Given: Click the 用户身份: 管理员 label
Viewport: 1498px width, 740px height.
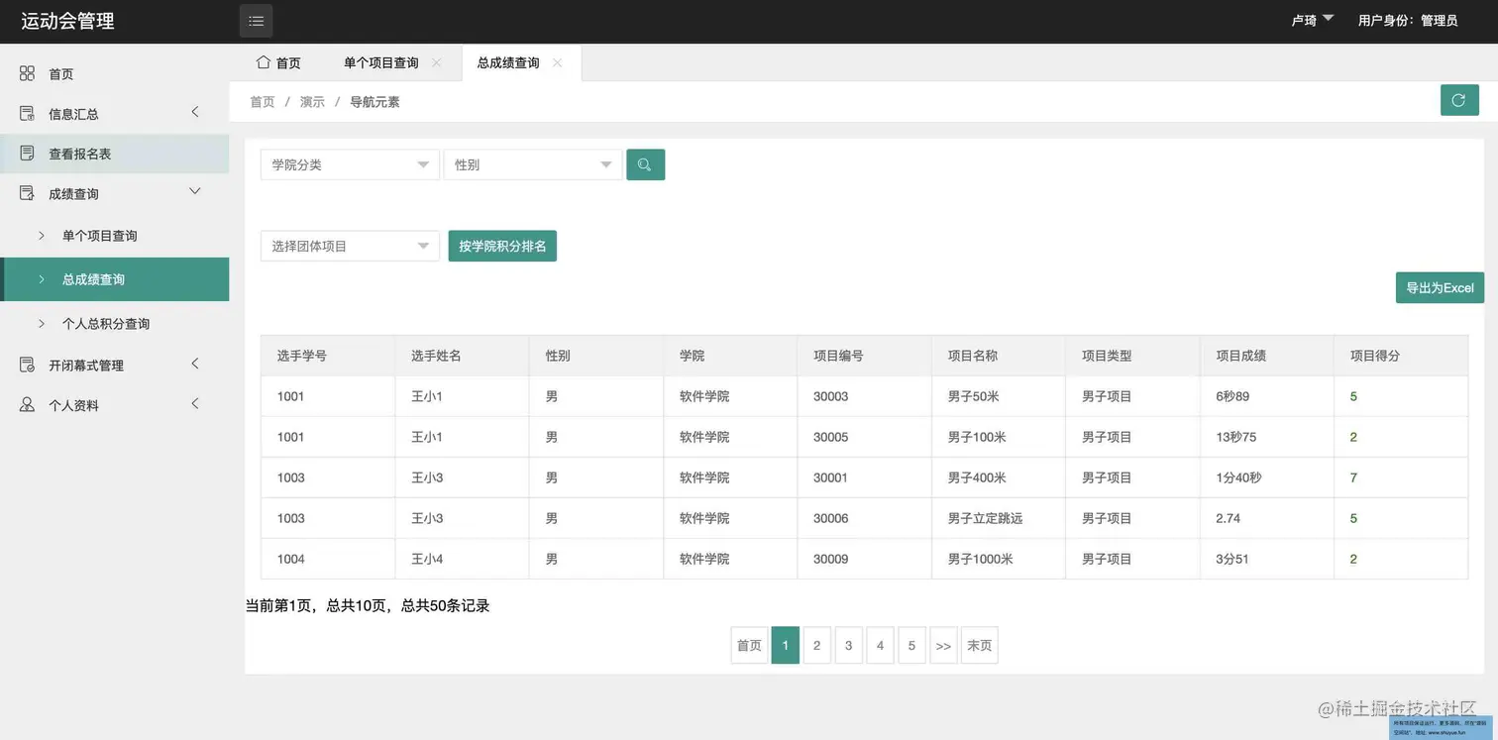Looking at the screenshot, I should point(1408,20).
